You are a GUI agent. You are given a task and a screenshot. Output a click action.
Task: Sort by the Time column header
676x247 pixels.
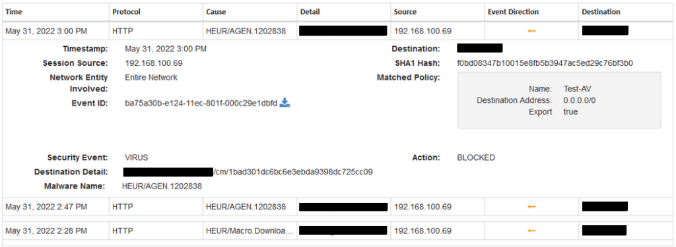pos(13,12)
